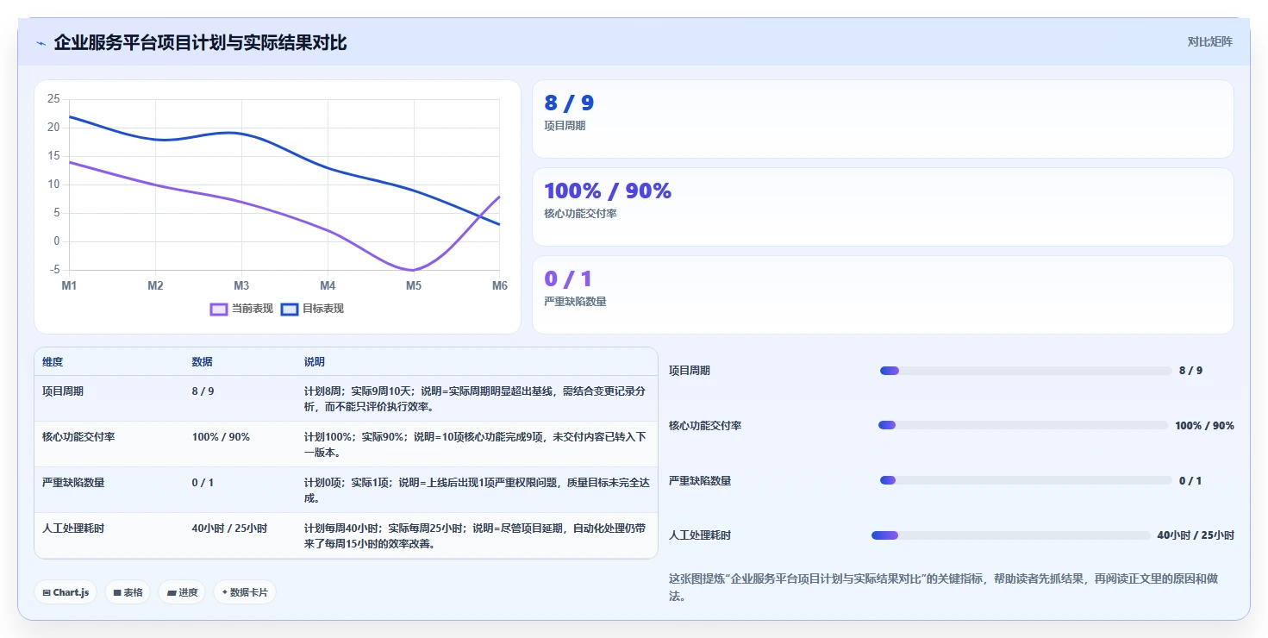Screen dimensions: 1268x638
Task: Click the -5 value on the chart's y-axis
Action: pyautogui.click(x=55, y=270)
